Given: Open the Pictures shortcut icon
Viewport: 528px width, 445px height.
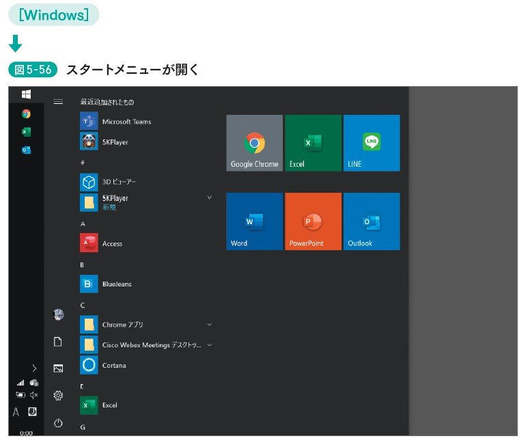Looking at the screenshot, I should pyautogui.click(x=58, y=368).
